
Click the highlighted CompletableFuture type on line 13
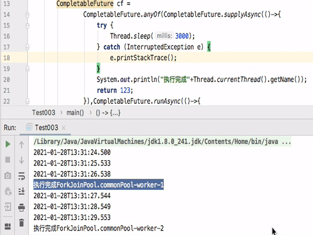(85, 3)
